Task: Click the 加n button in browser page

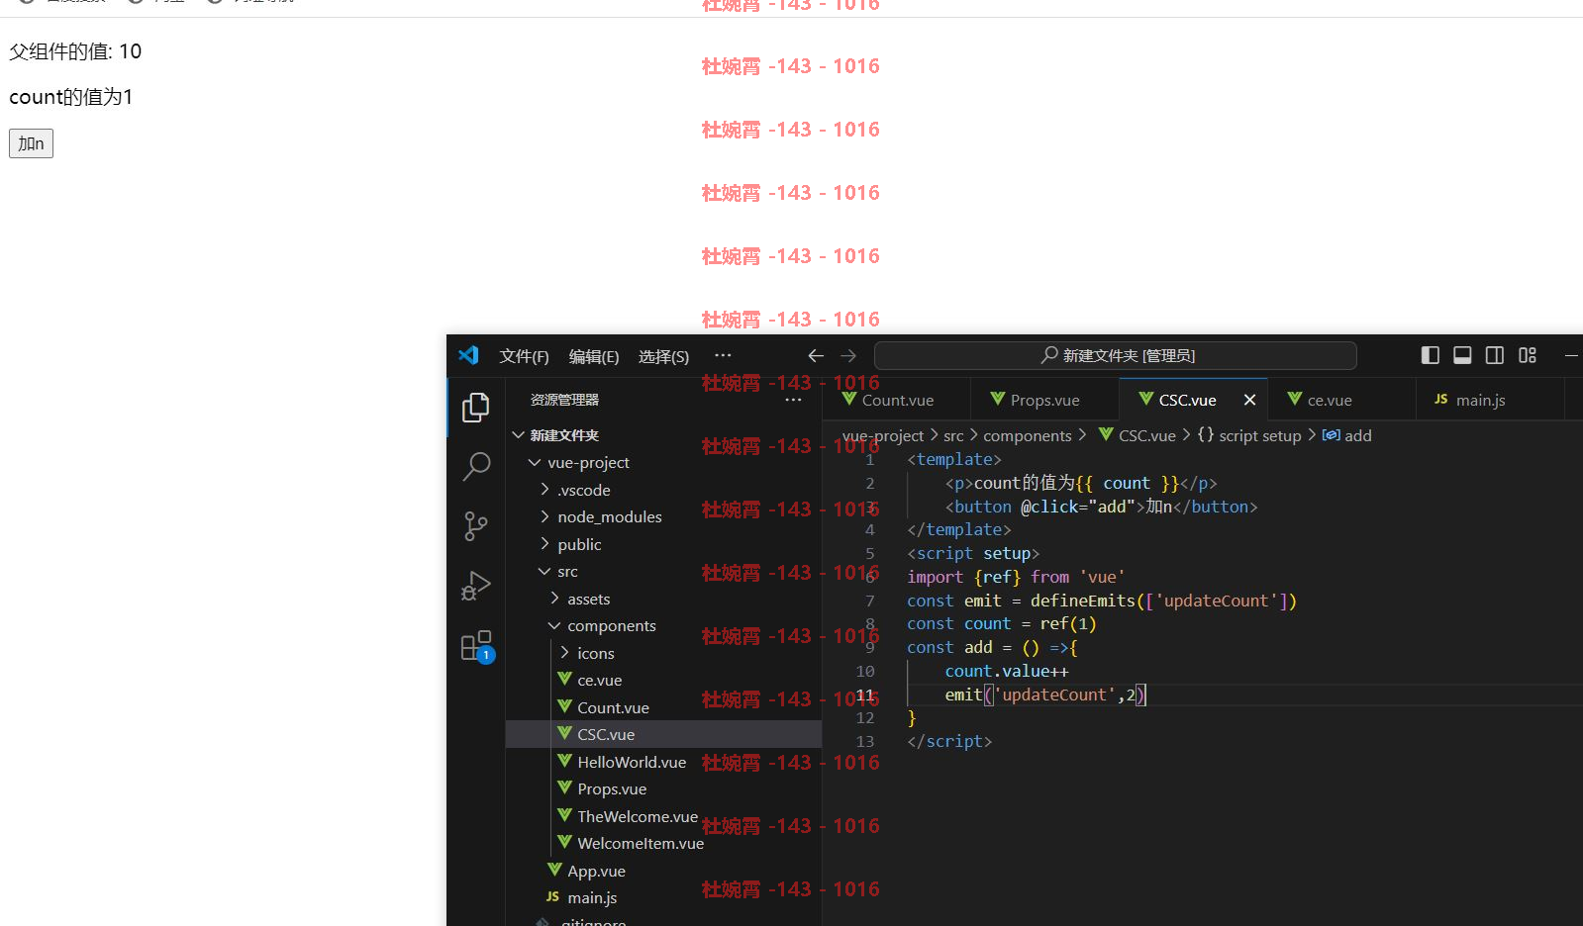Action: point(31,143)
